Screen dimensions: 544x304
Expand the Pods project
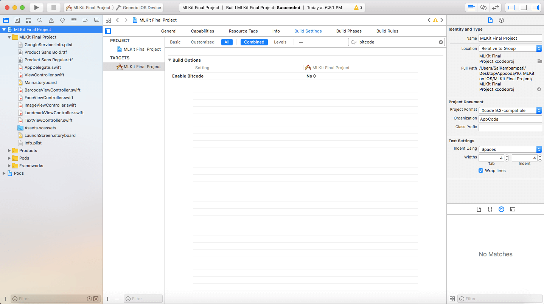point(4,173)
